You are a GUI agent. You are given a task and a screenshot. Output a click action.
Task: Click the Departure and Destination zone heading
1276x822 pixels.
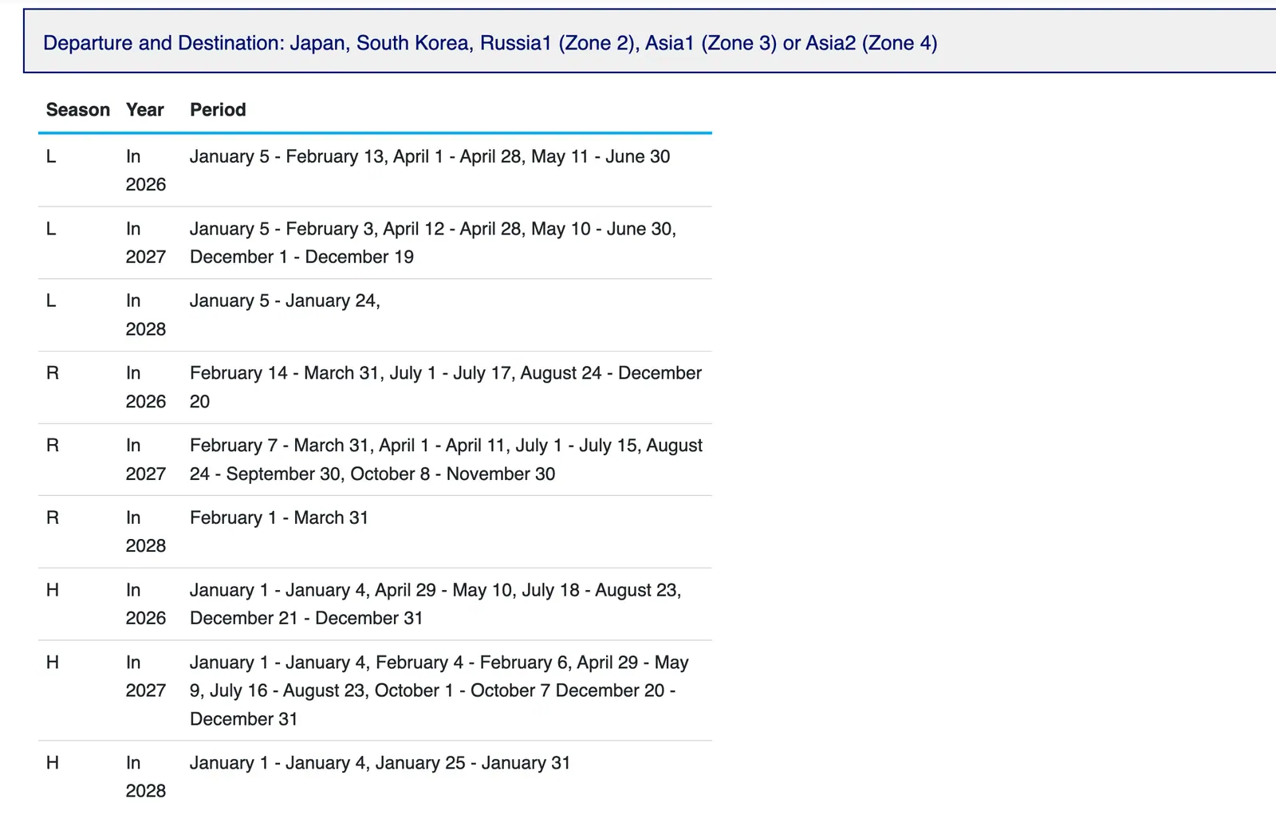tap(490, 43)
